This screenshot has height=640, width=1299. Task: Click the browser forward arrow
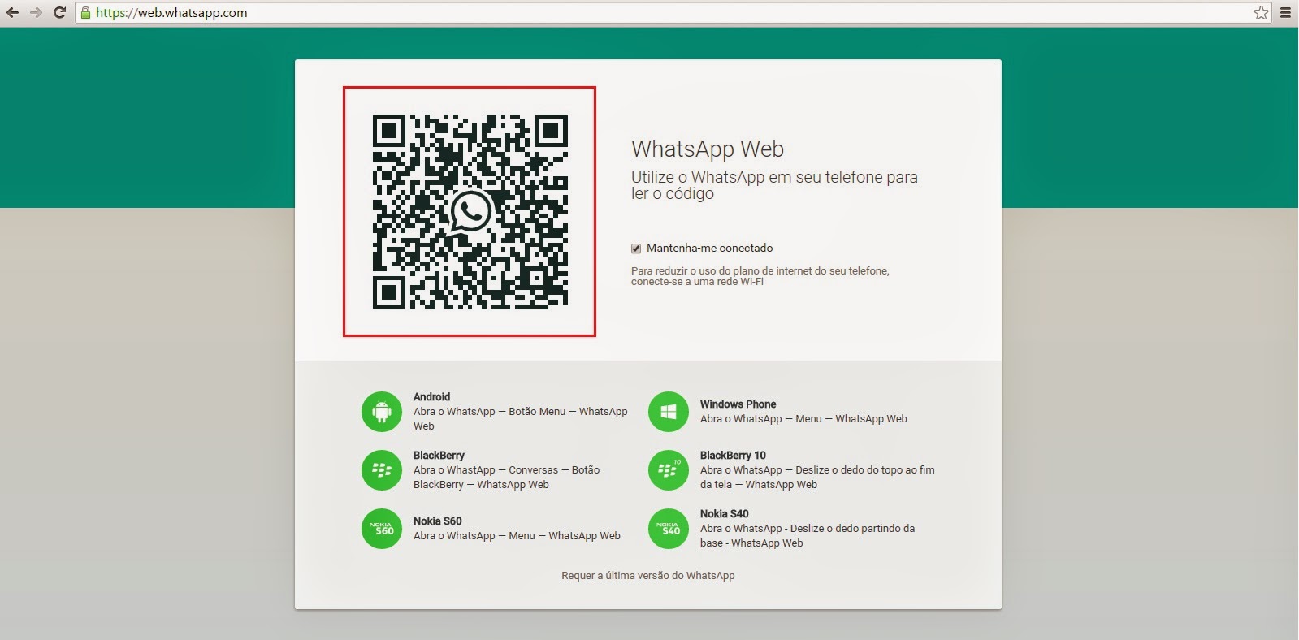[x=36, y=12]
